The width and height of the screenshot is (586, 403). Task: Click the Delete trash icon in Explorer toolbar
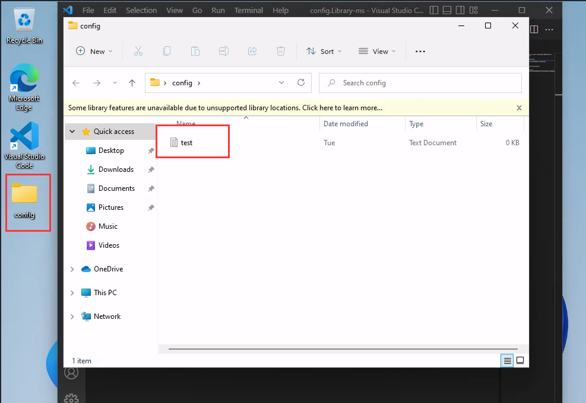point(281,51)
